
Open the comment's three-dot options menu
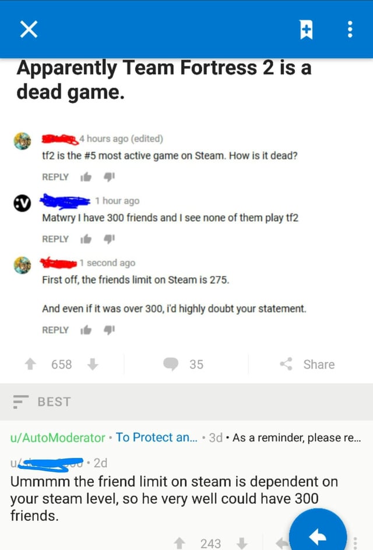355,543
